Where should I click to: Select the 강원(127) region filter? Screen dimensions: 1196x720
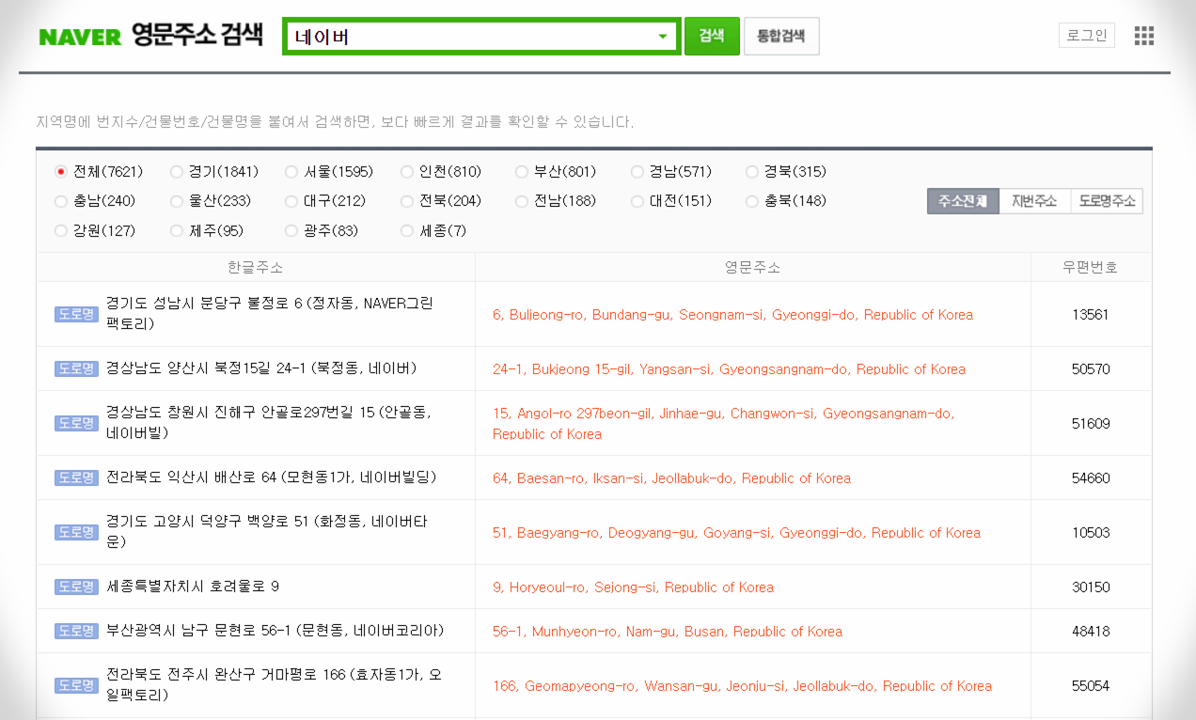[x=61, y=230]
